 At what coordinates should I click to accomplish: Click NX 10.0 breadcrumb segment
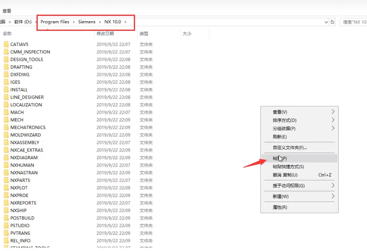point(113,22)
